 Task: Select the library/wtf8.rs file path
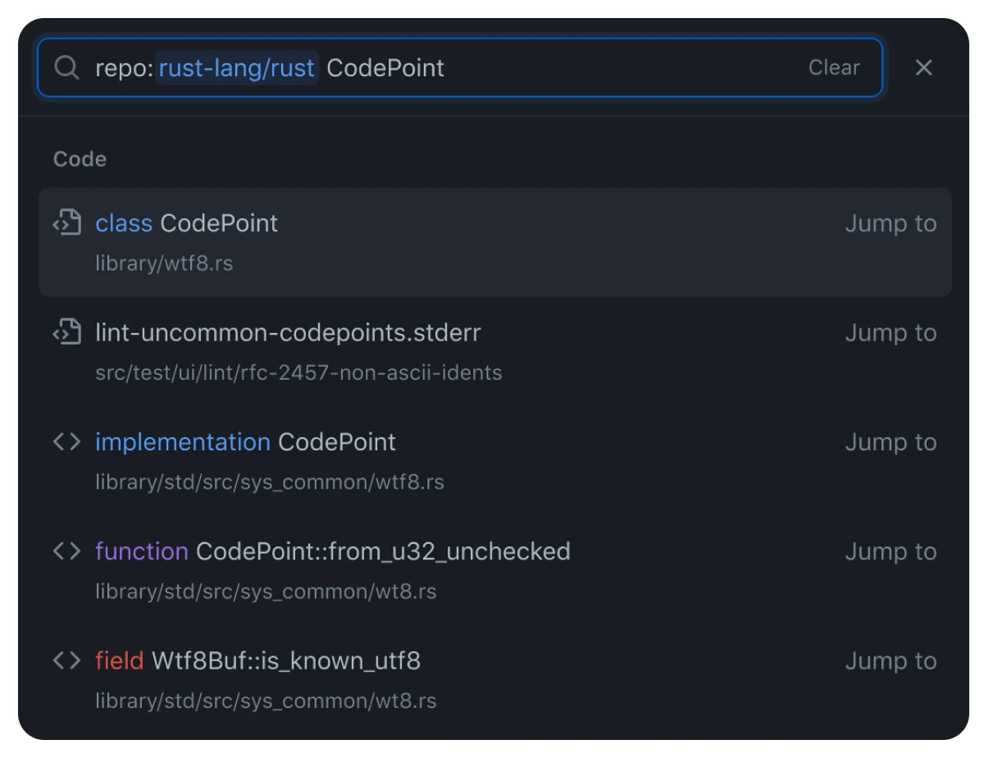164,263
